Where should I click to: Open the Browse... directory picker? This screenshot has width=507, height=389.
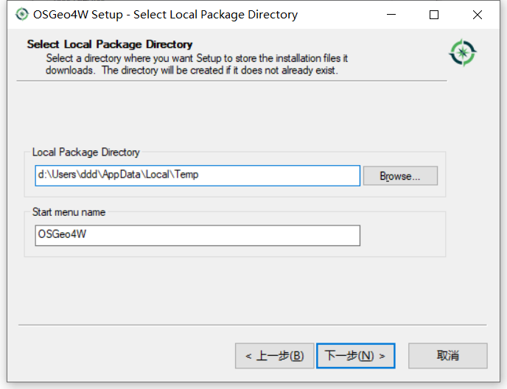400,176
